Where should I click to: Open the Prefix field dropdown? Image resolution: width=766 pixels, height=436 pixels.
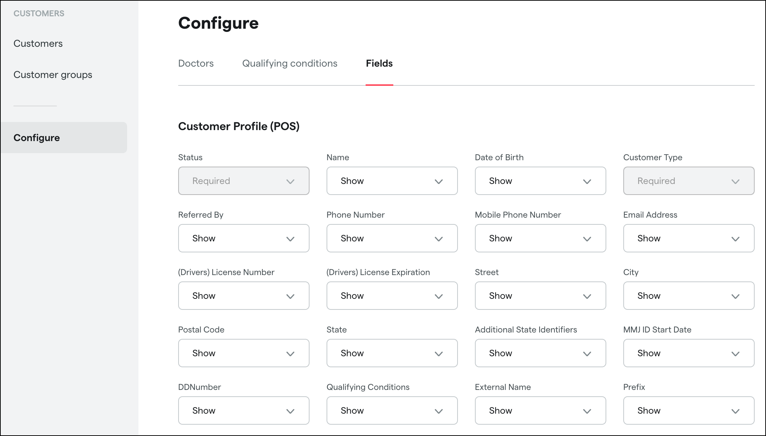(x=689, y=410)
